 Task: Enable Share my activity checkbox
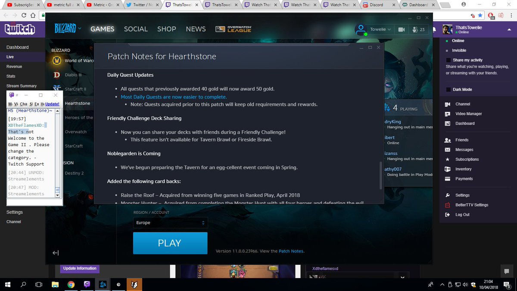448,60
